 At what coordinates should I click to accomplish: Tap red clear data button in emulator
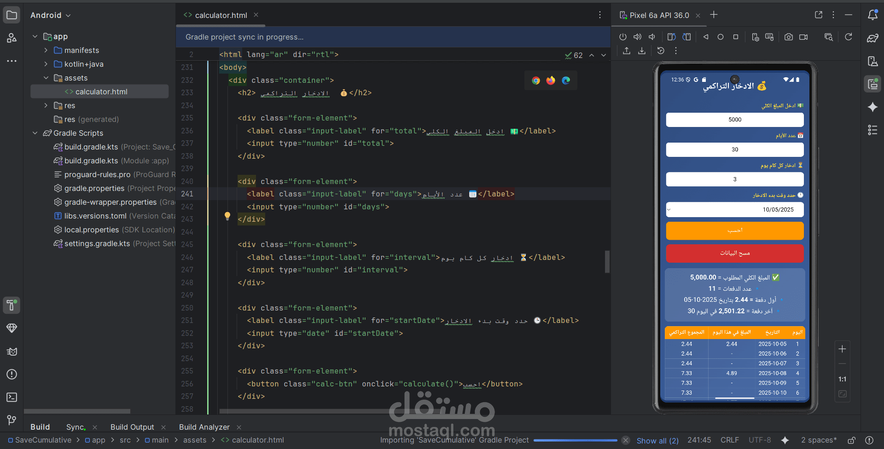pos(735,253)
